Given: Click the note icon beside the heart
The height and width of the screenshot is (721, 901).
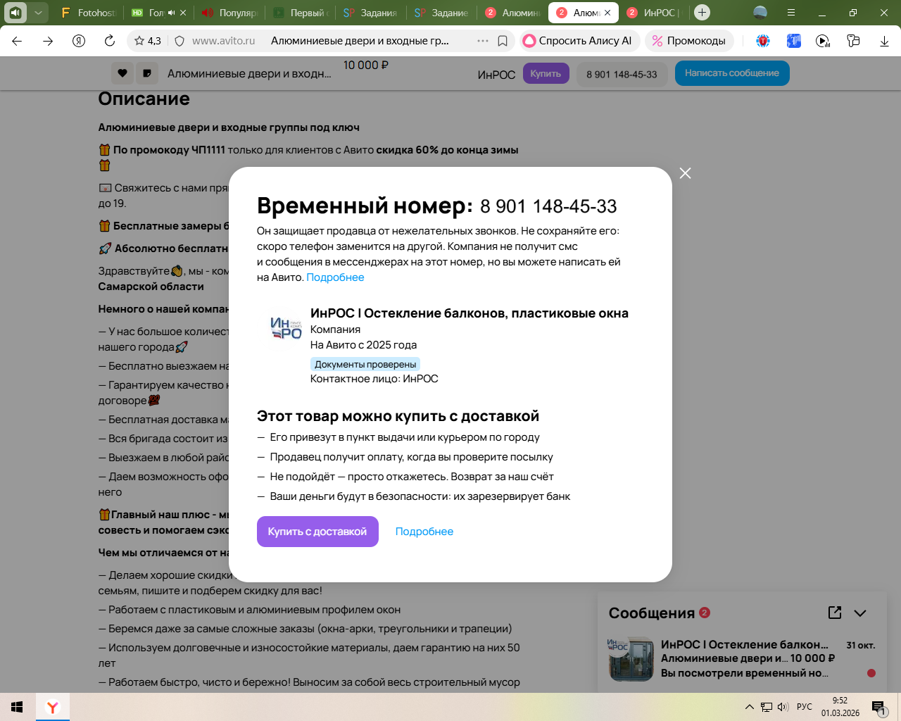Looking at the screenshot, I should pyautogui.click(x=146, y=73).
